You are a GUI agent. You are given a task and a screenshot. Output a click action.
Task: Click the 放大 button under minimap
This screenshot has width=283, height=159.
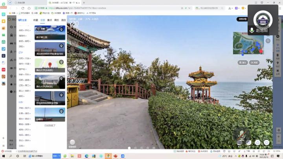click(x=243, y=62)
